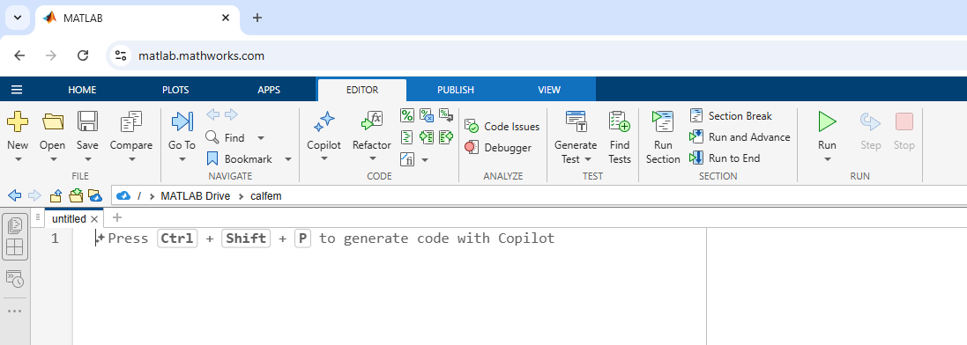Click the Wrap Comments icon

click(446, 115)
